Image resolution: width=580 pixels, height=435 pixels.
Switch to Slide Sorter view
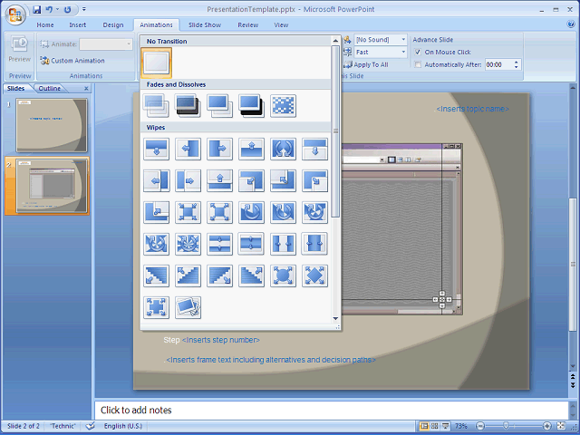tap(435, 426)
